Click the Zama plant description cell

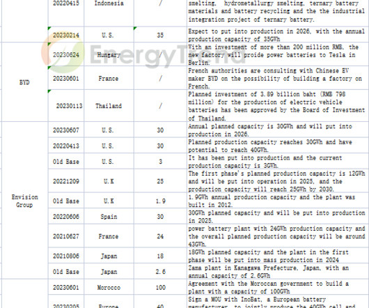pos(278,272)
